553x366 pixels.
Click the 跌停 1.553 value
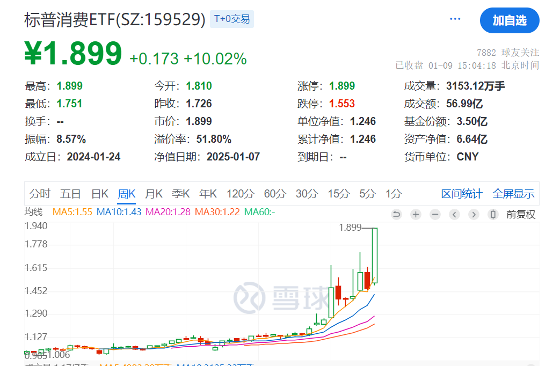click(342, 104)
